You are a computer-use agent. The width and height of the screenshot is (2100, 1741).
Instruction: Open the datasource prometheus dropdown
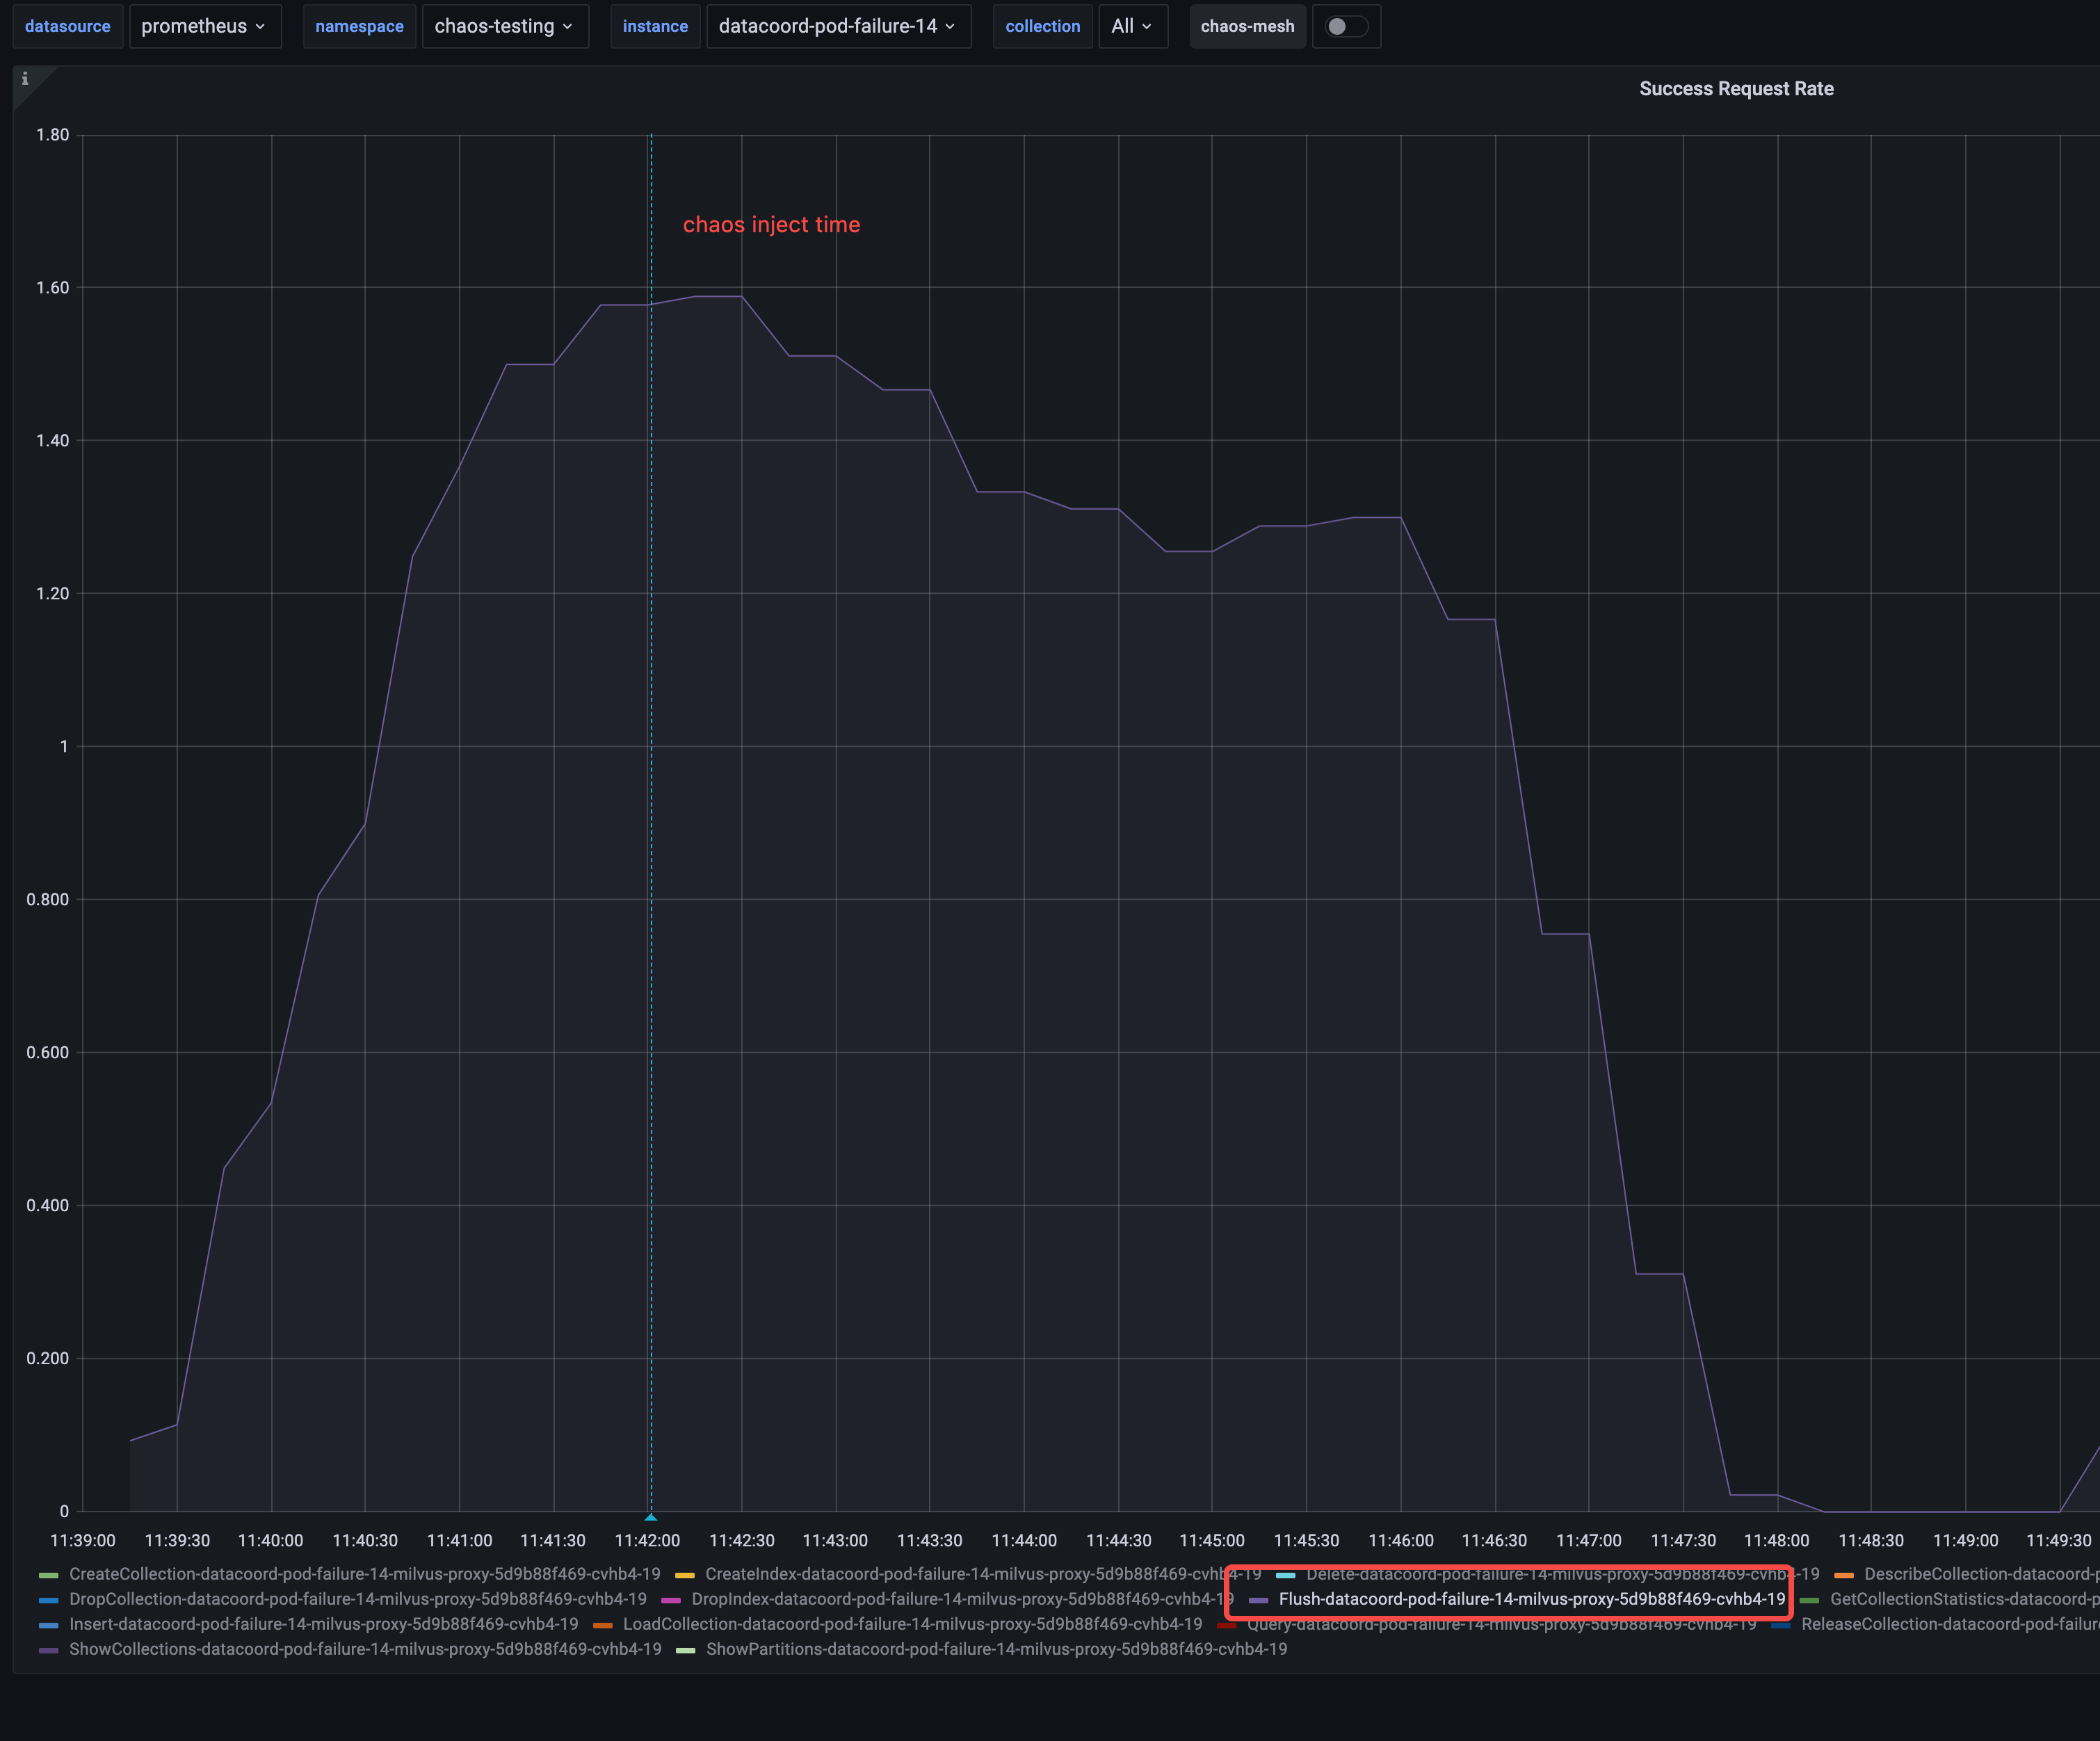click(204, 26)
